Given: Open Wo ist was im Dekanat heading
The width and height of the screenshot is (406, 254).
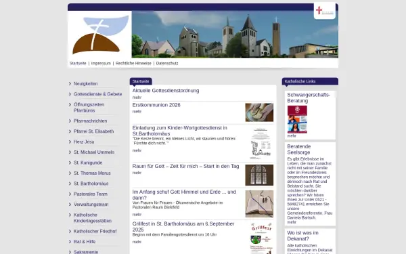Looking at the screenshot, I should click(x=302, y=236).
